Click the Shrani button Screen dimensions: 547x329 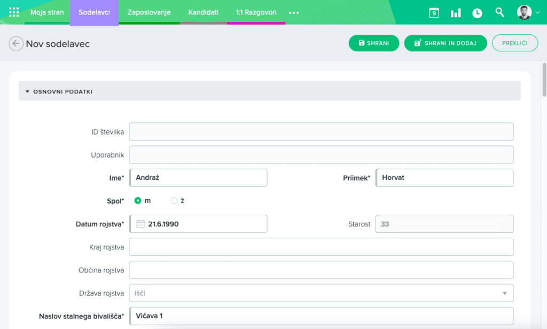click(x=373, y=43)
